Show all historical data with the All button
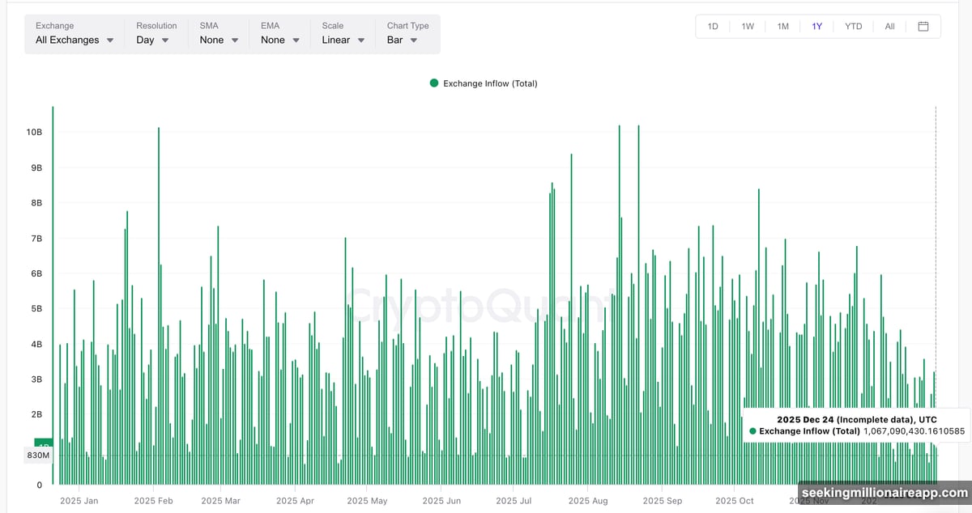Screen dimensions: 972x513 [x=889, y=26]
